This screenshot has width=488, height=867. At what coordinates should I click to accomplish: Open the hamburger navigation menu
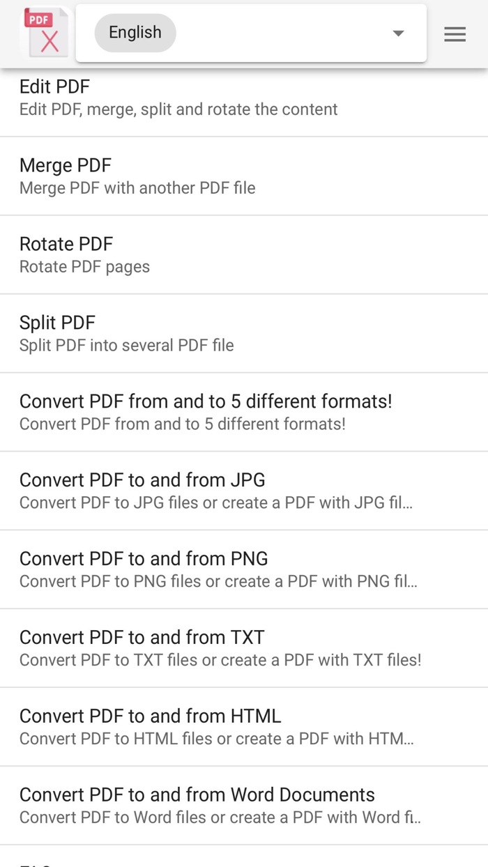tap(455, 33)
